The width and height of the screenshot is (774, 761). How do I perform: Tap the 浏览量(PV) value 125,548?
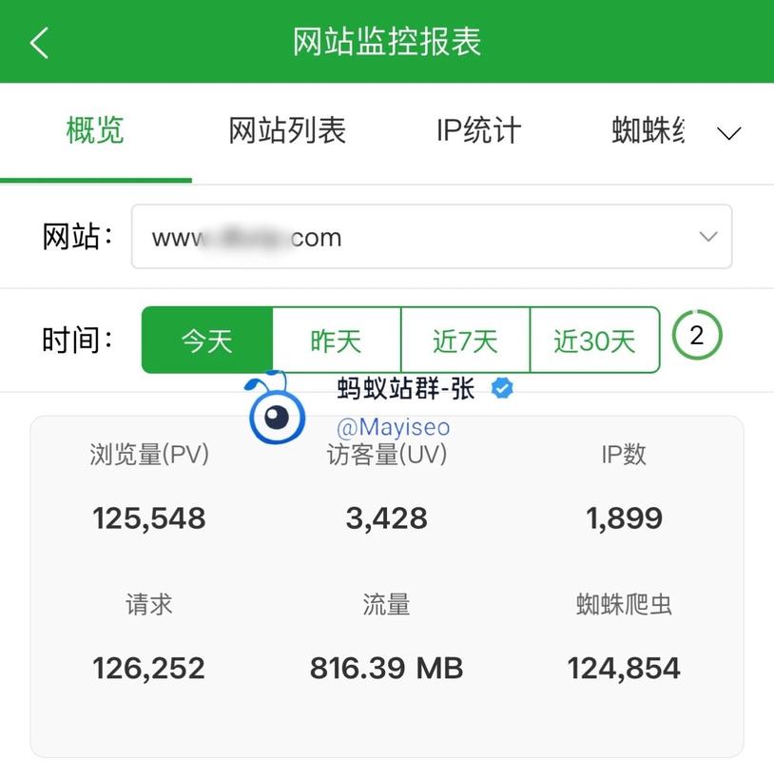click(x=149, y=518)
